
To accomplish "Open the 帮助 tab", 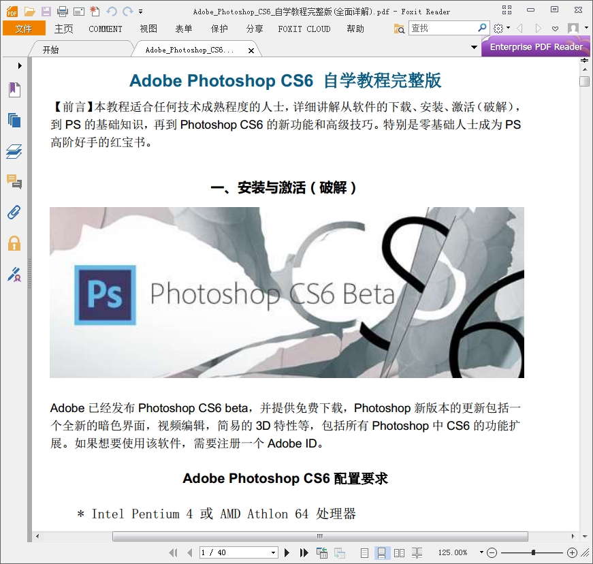I will 355,29.
